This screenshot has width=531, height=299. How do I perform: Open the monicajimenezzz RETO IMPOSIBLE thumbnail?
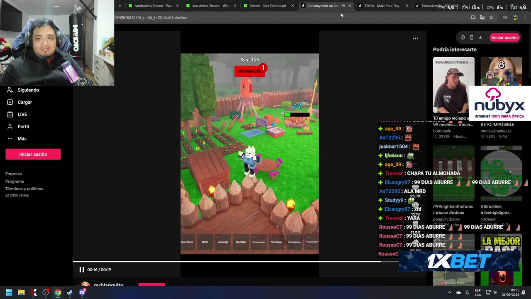point(501,71)
